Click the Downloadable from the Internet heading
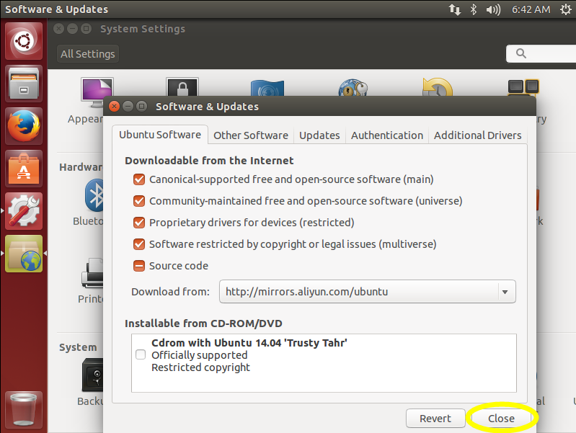The width and height of the screenshot is (576, 433). point(209,161)
